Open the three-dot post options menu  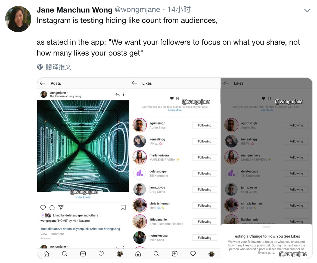(x=123, y=94)
